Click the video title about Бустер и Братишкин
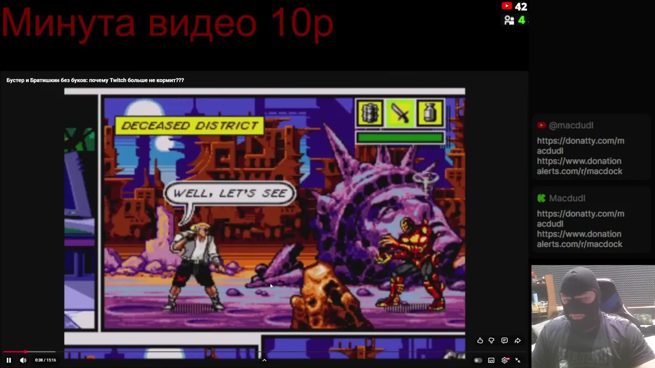The height and width of the screenshot is (368, 655). [95, 80]
